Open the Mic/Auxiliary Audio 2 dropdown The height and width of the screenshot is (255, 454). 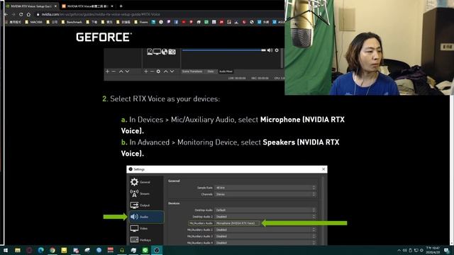point(265,229)
